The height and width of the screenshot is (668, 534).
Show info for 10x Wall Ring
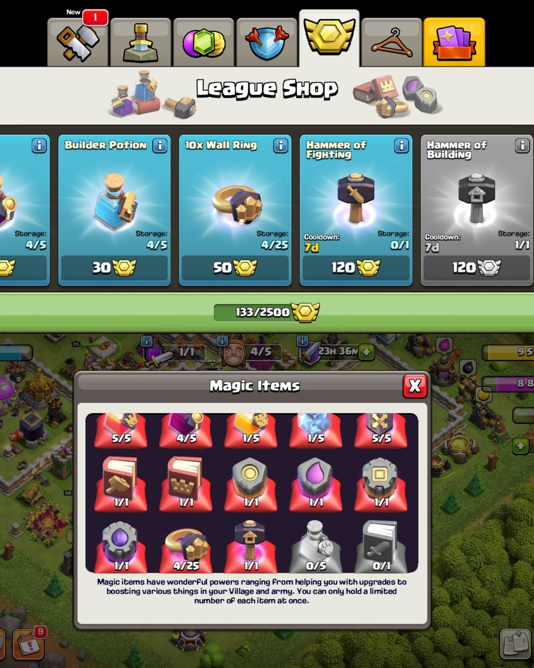281,146
